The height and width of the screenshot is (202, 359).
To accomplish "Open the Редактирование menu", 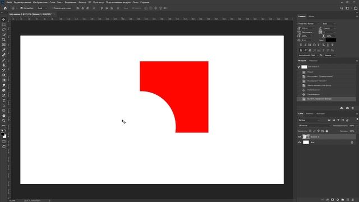I will pos(22,2).
